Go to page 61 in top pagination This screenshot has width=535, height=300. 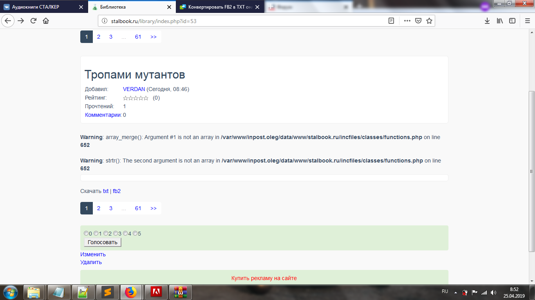tap(138, 37)
